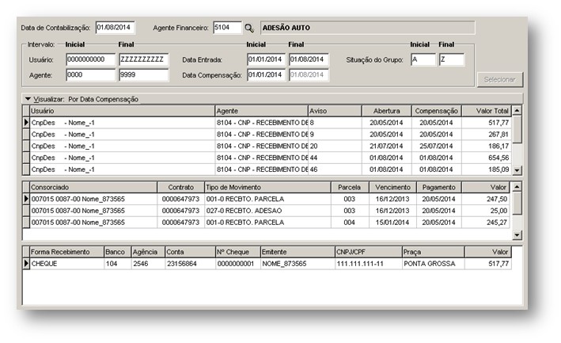This screenshot has height=343, width=561.
Task: Click the row selector arrow of Aviso 8 row
Action: pos(26,123)
